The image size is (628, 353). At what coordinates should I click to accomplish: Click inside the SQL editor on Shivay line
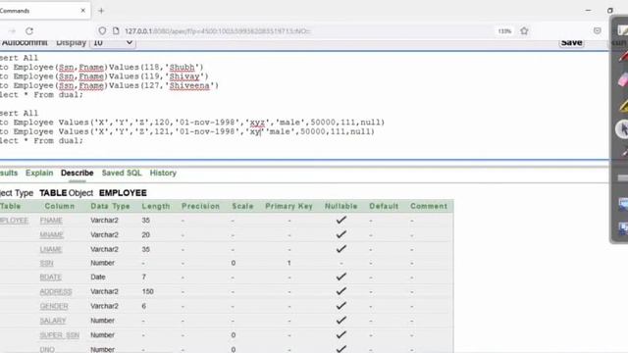[104, 76]
